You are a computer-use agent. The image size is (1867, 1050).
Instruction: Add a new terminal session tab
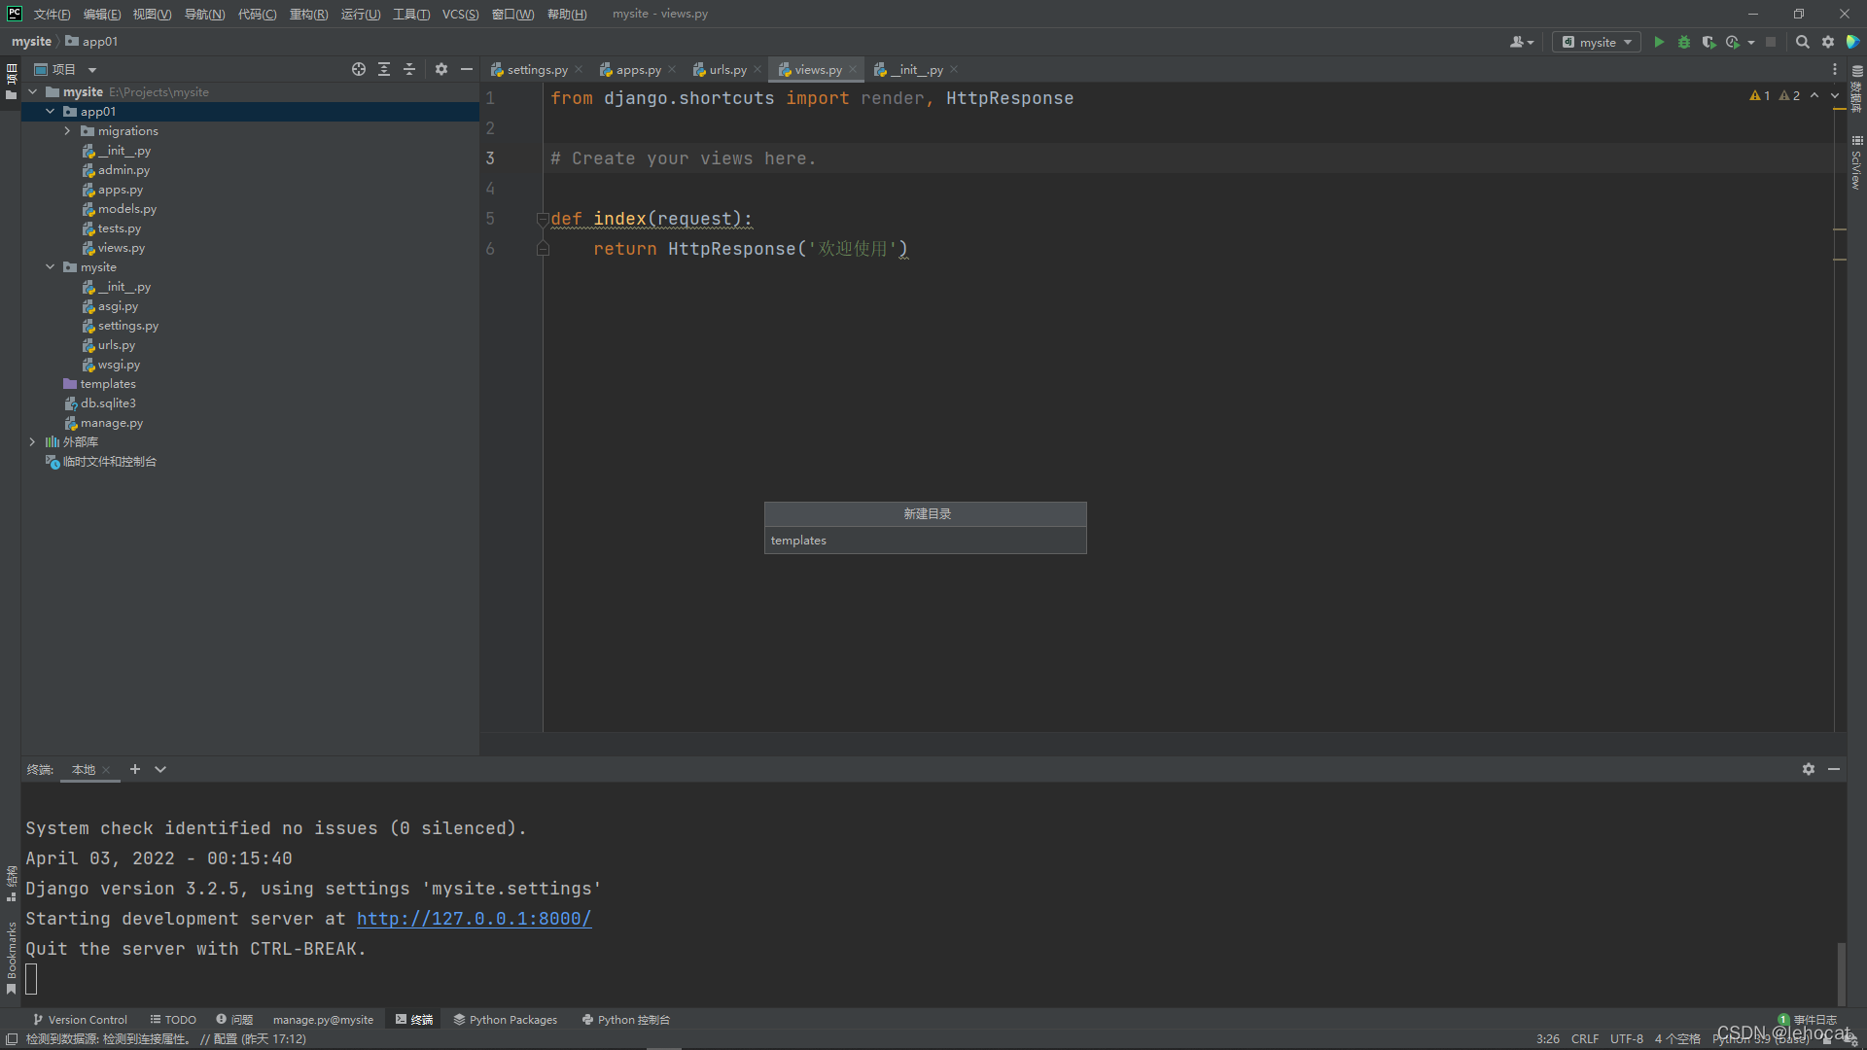pyautogui.click(x=135, y=769)
